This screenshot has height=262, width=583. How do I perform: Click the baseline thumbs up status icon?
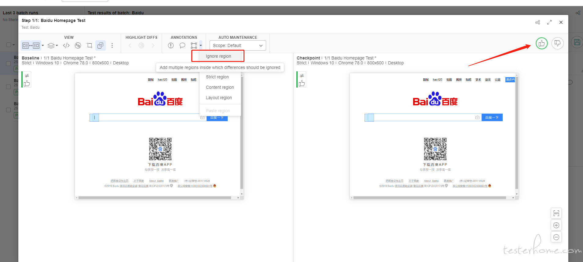(27, 83)
